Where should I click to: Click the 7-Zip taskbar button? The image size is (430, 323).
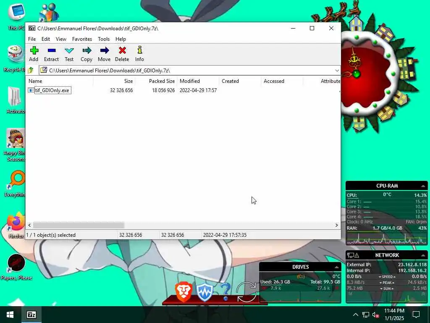(31, 315)
